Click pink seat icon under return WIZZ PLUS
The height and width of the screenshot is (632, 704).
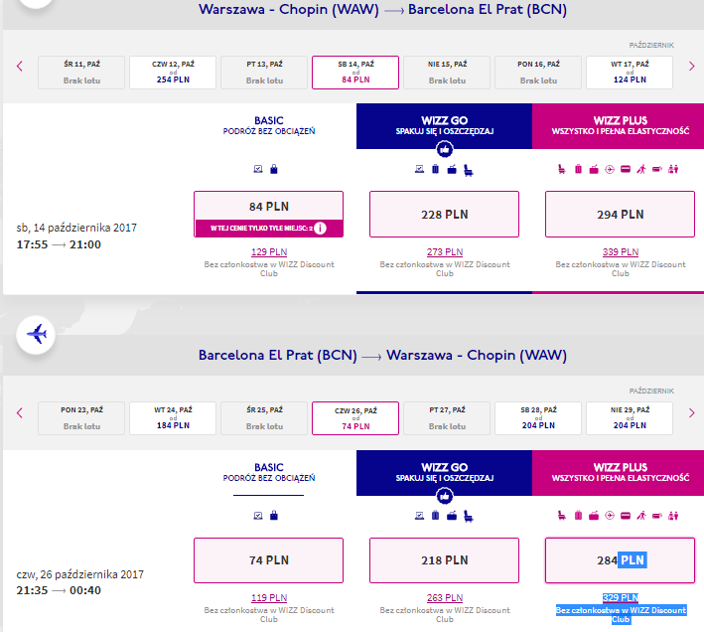[x=562, y=515]
